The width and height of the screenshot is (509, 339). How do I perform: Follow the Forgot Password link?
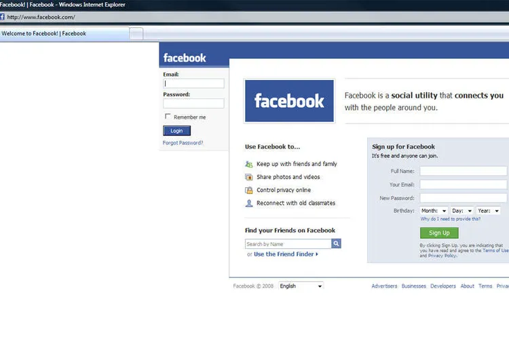pyautogui.click(x=183, y=143)
